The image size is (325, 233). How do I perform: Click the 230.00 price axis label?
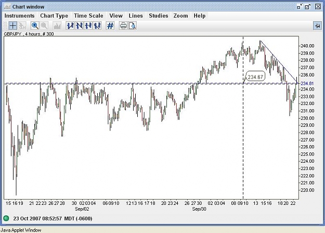(307, 118)
